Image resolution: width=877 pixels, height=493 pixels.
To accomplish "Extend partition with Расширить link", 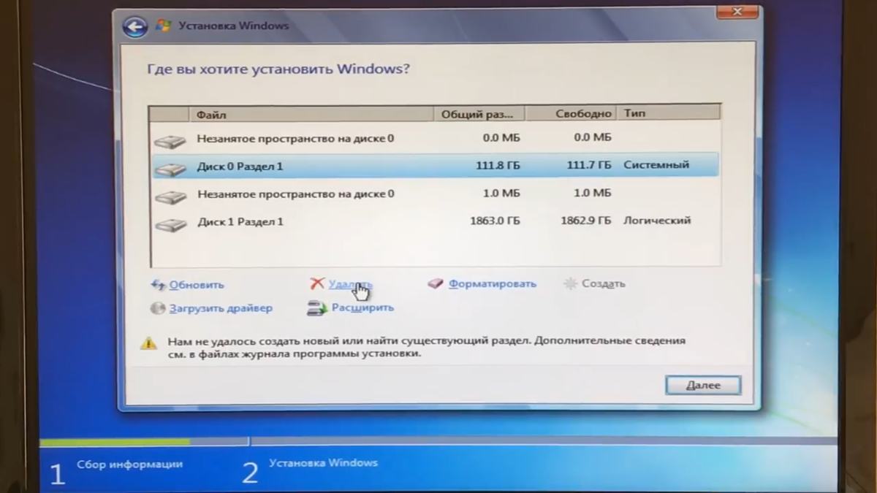I will [362, 307].
